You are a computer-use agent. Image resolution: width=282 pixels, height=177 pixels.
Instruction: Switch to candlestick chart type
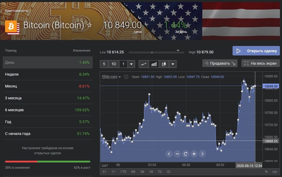click(164, 64)
